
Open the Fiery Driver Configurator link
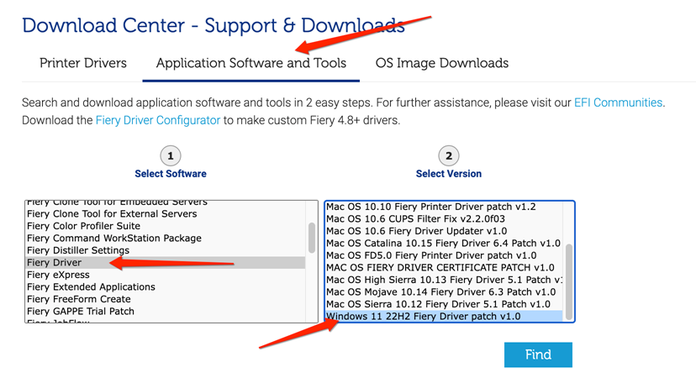point(158,120)
